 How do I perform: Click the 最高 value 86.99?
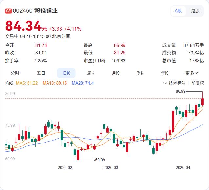click(120, 45)
